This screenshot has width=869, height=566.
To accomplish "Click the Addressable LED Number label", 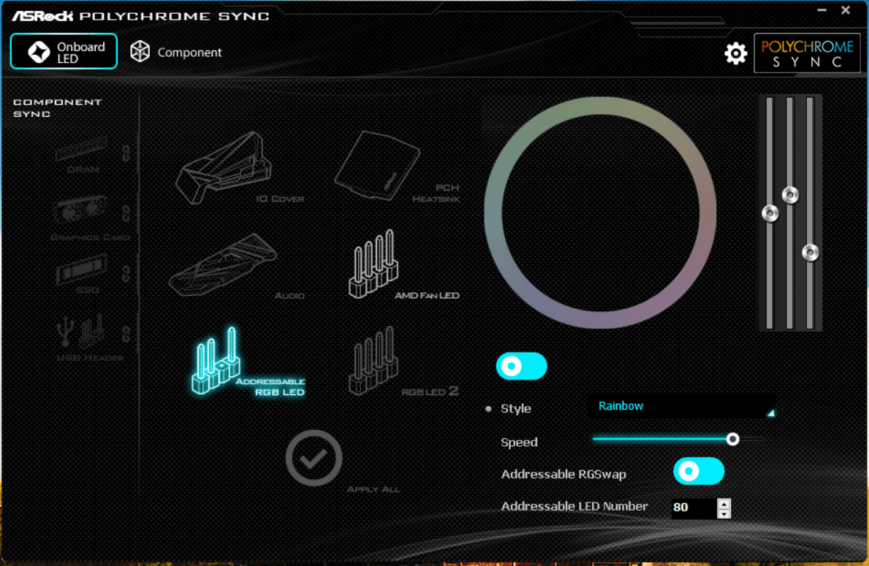I will [x=574, y=506].
